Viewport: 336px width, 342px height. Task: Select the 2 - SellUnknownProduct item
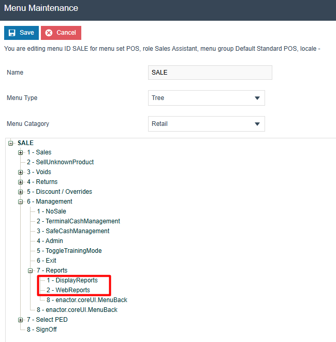tap(60, 162)
